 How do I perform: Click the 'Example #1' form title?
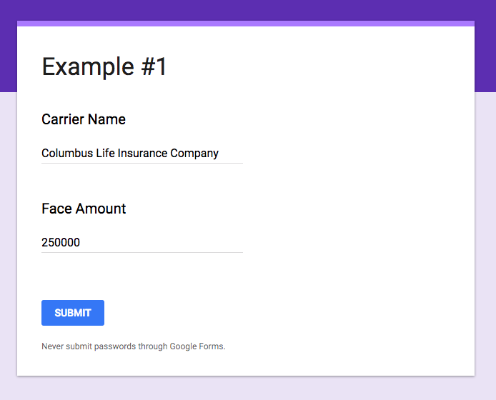click(x=104, y=66)
